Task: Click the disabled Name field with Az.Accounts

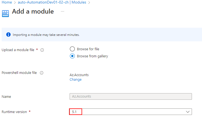Action: click(x=130, y=96)
